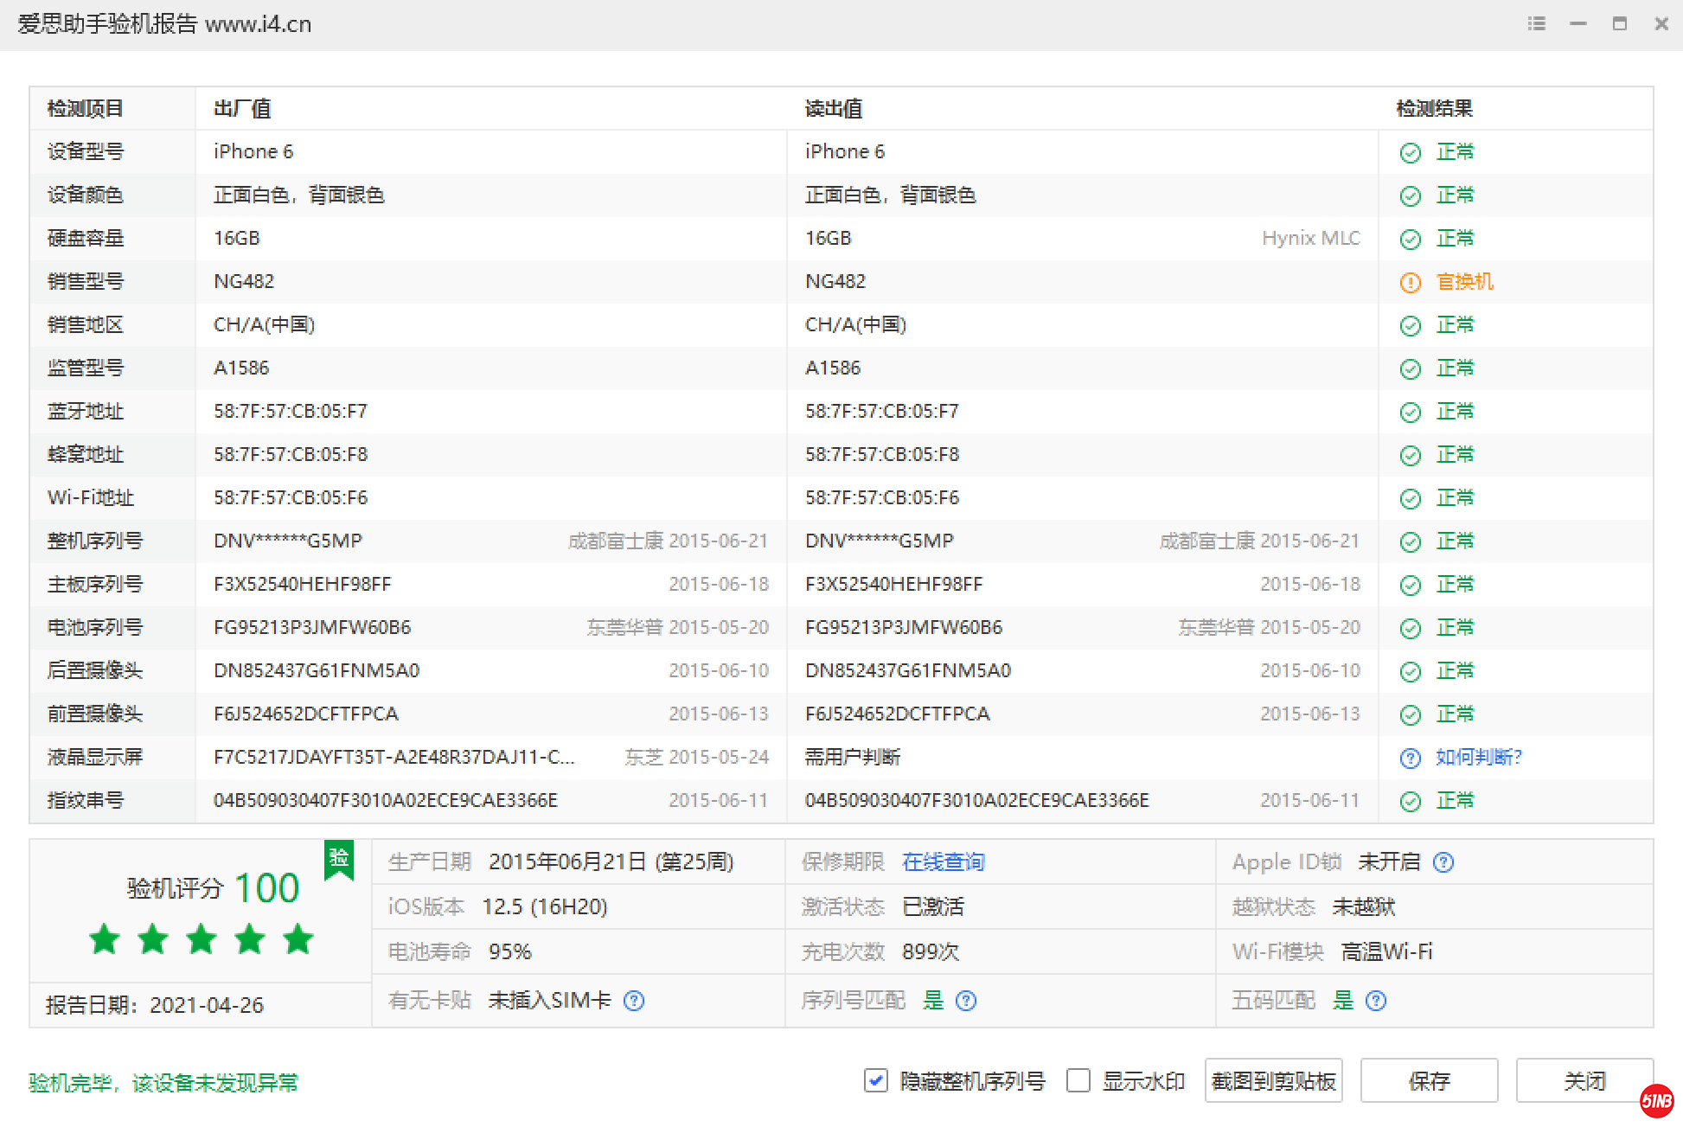Click the question icon beside 序列号匹配
Viewport: 1683px width, 1127px height.
pyautogui.click(x=966, y=1001)
